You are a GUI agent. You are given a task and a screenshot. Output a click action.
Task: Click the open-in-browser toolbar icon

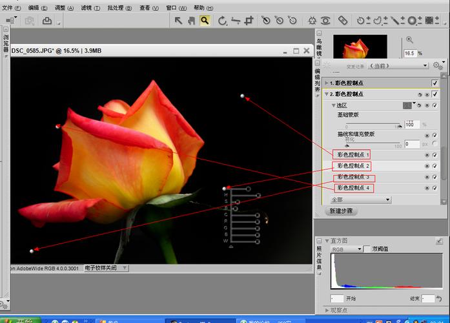tap(12, 21)
